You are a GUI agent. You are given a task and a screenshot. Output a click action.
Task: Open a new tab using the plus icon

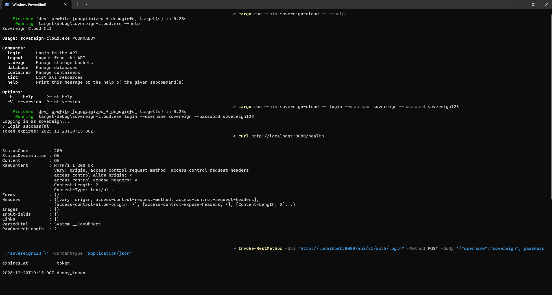pos(77,4)
